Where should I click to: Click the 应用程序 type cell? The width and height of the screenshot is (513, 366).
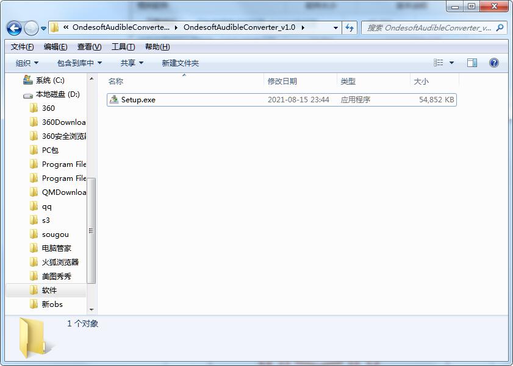tap(355, 100)
